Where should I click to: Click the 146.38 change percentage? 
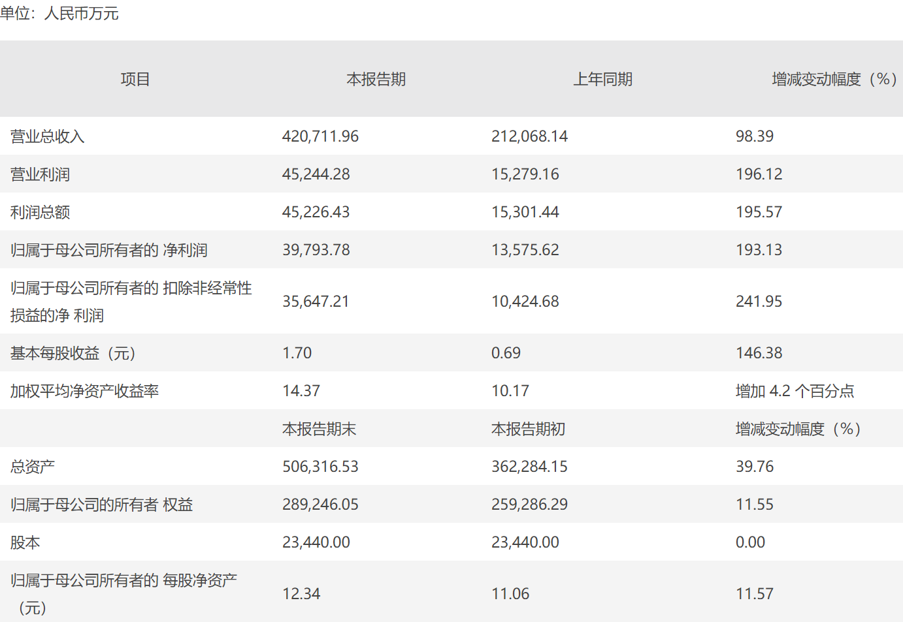pos(759,353)
